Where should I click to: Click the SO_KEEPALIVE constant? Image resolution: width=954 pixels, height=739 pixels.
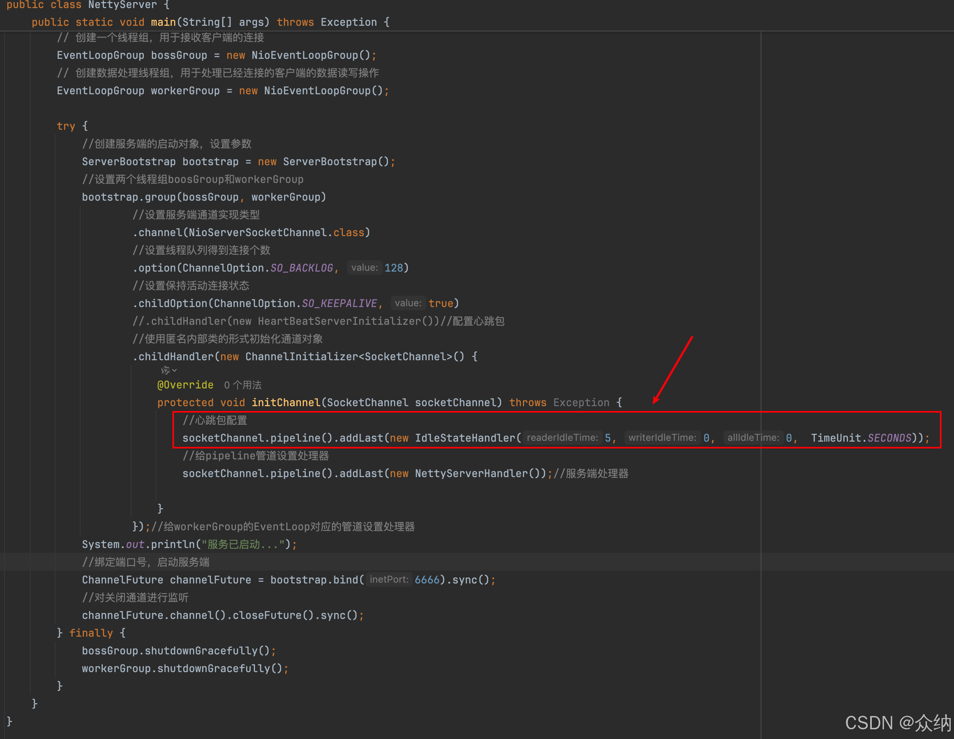pos(339,303)
